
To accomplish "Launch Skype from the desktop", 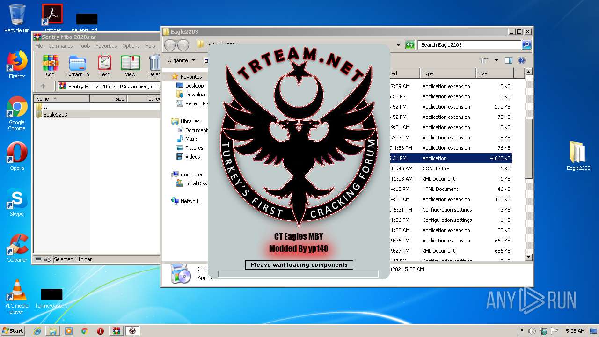I will pyautogui.click(x=17, y=202).
